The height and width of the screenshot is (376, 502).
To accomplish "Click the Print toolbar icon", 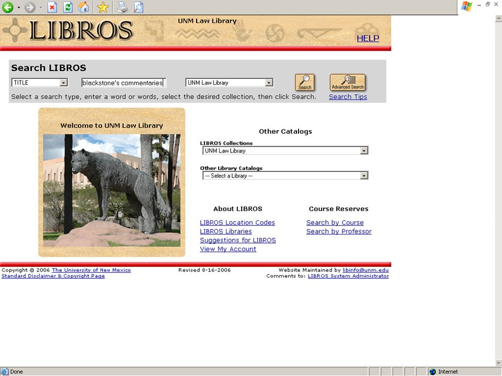I will click(122, 7).
